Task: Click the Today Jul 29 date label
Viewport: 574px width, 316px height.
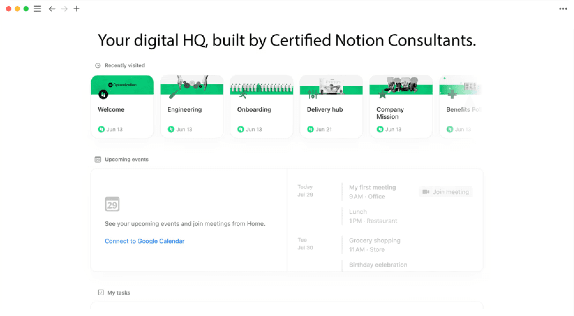Action: (x=305, y=191)
